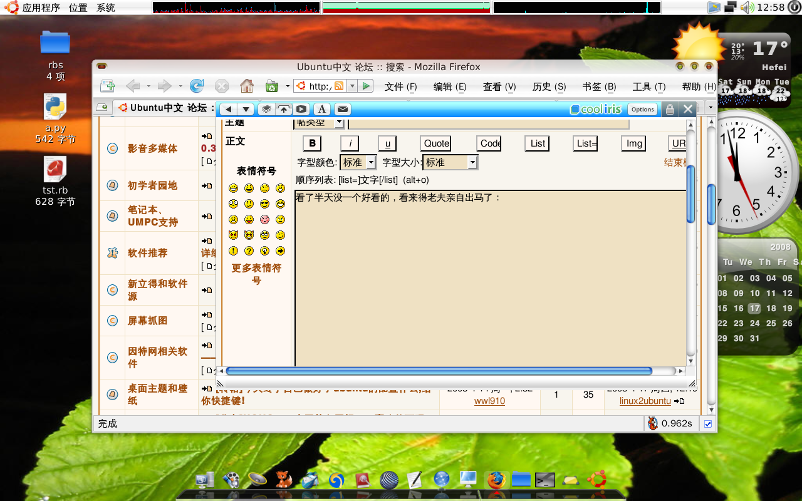Image resolution: width=802 pixels, height=501 pixels.
Task: Open the 书签 (B) menu
Action: (x=599, y=86)
